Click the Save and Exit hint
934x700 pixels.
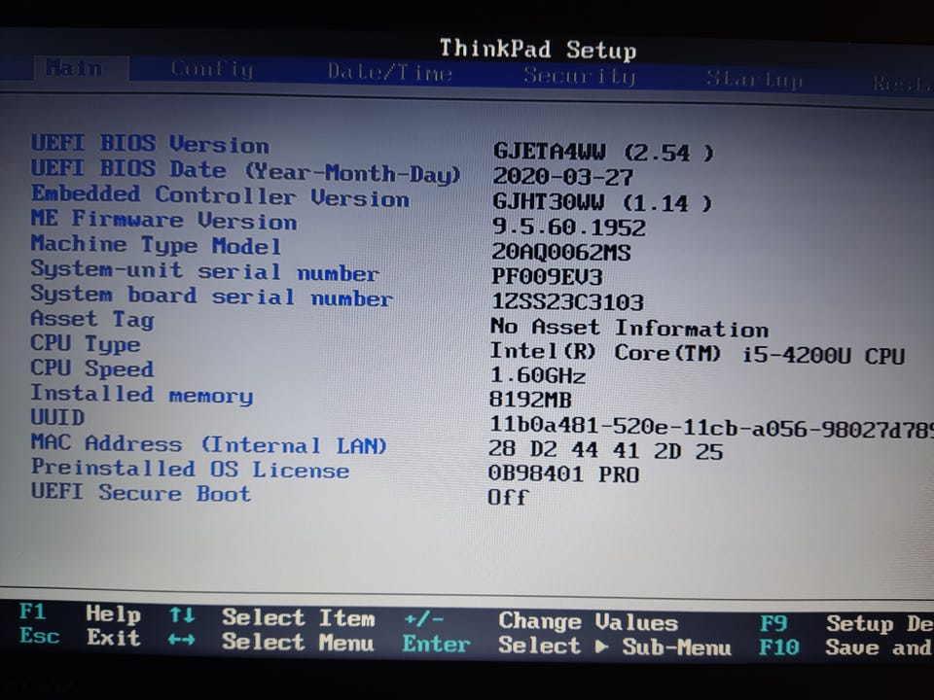pyautogui.click(x=880, y=647)
